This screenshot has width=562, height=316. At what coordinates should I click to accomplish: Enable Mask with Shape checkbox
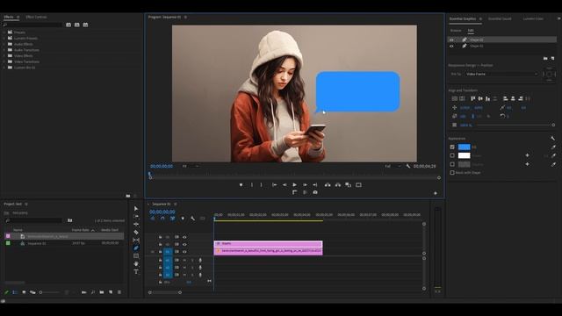pos(452,173)
